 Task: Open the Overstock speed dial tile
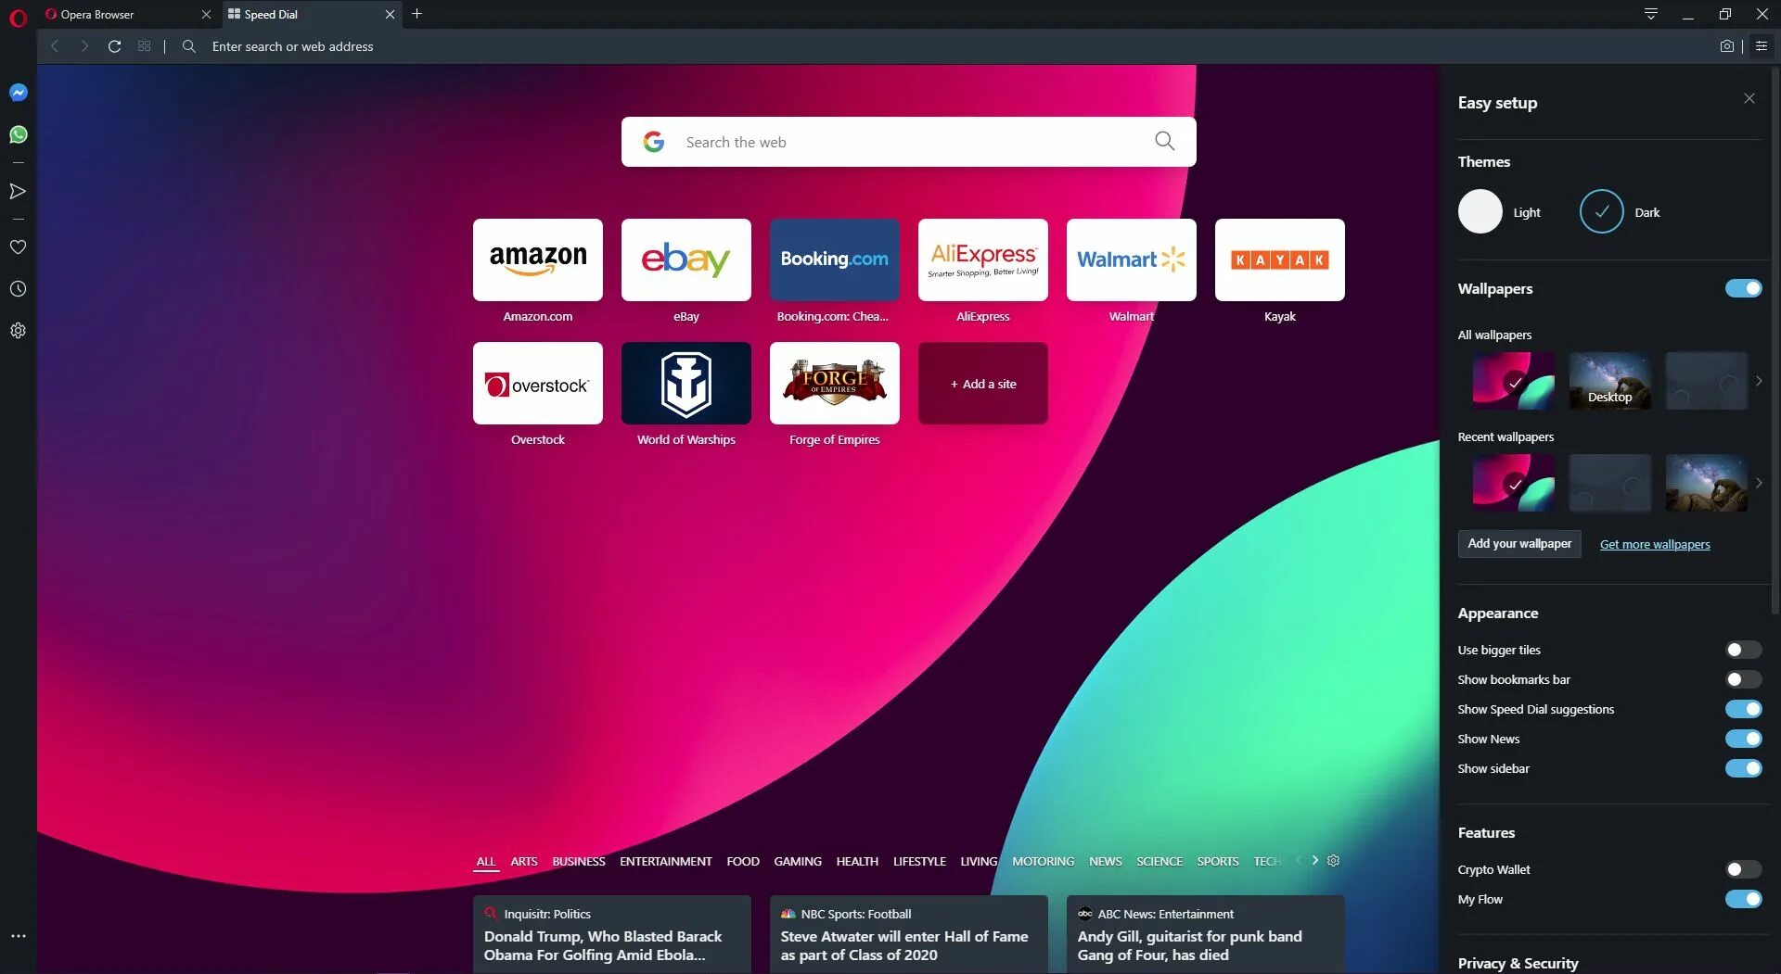538,384
